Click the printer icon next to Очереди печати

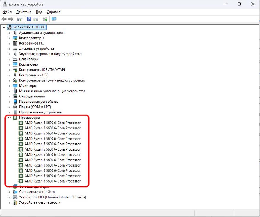pyautogui.click(x=15, y=96)
